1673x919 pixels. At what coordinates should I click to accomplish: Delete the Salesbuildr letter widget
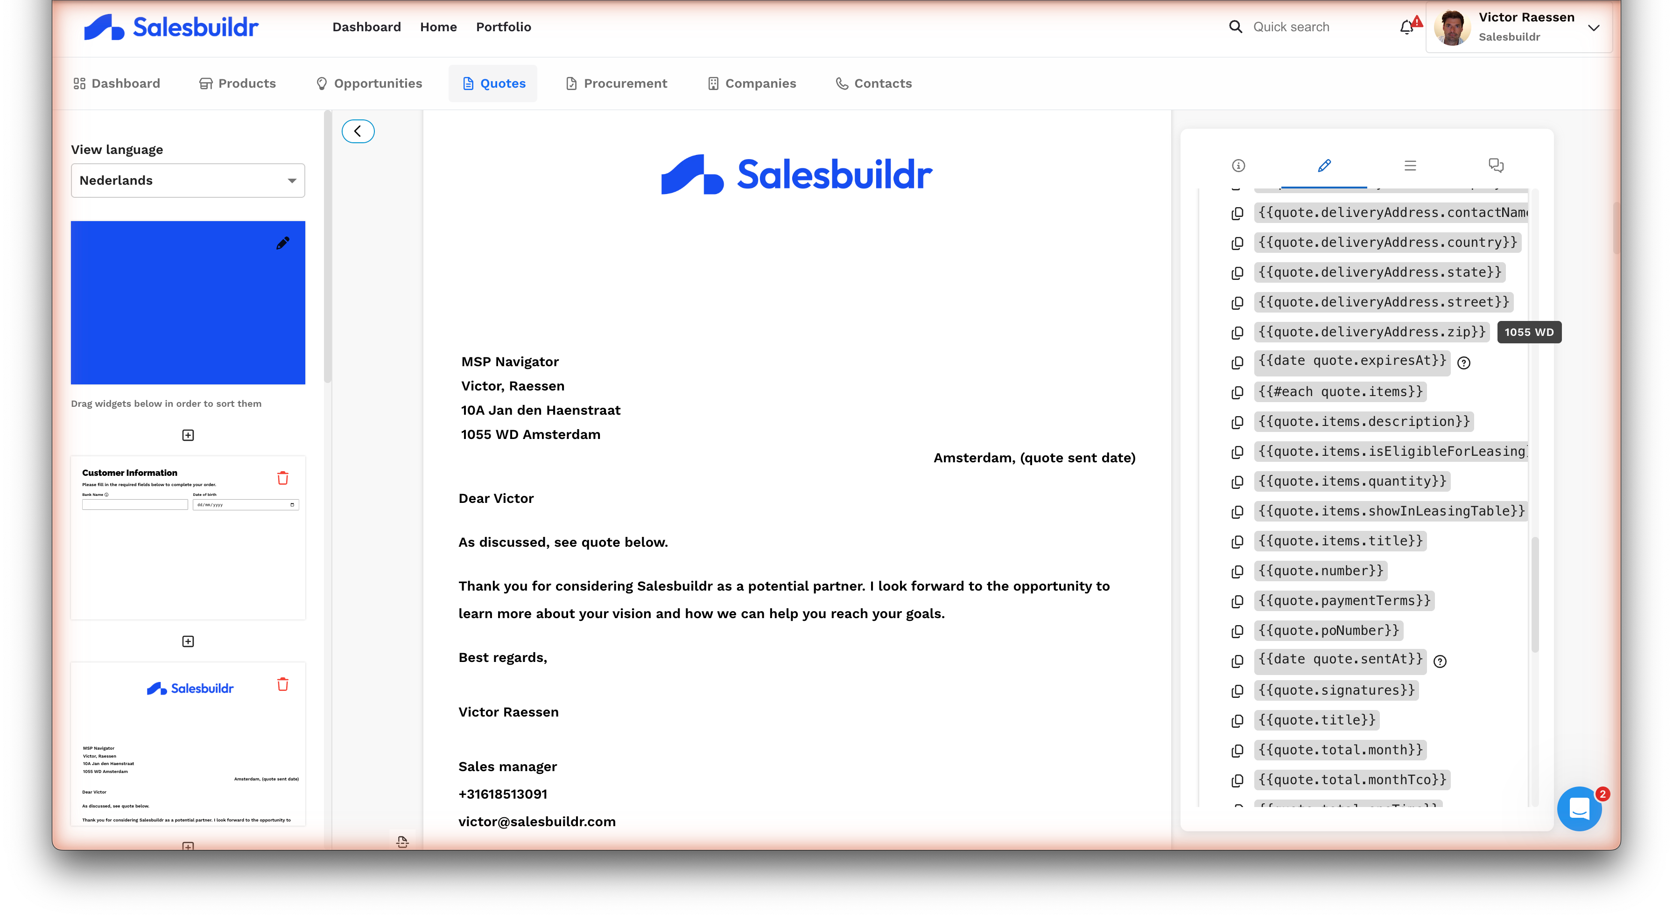pos(282,685)
